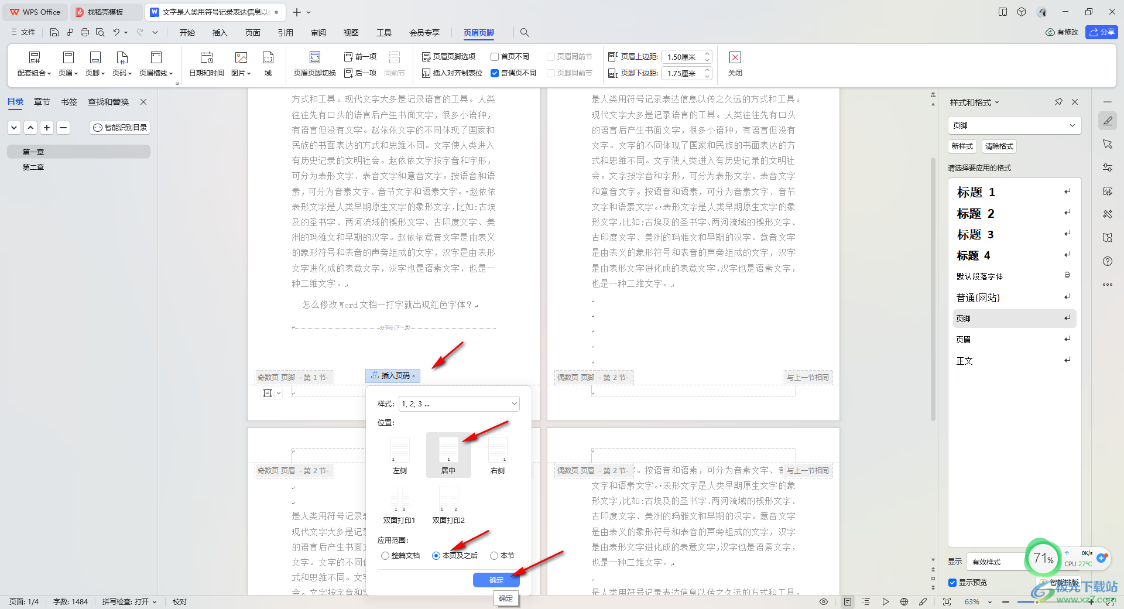Click 插入对齐制表位 alignment tab
The image size is (1124, 609).
coord(452,73)
